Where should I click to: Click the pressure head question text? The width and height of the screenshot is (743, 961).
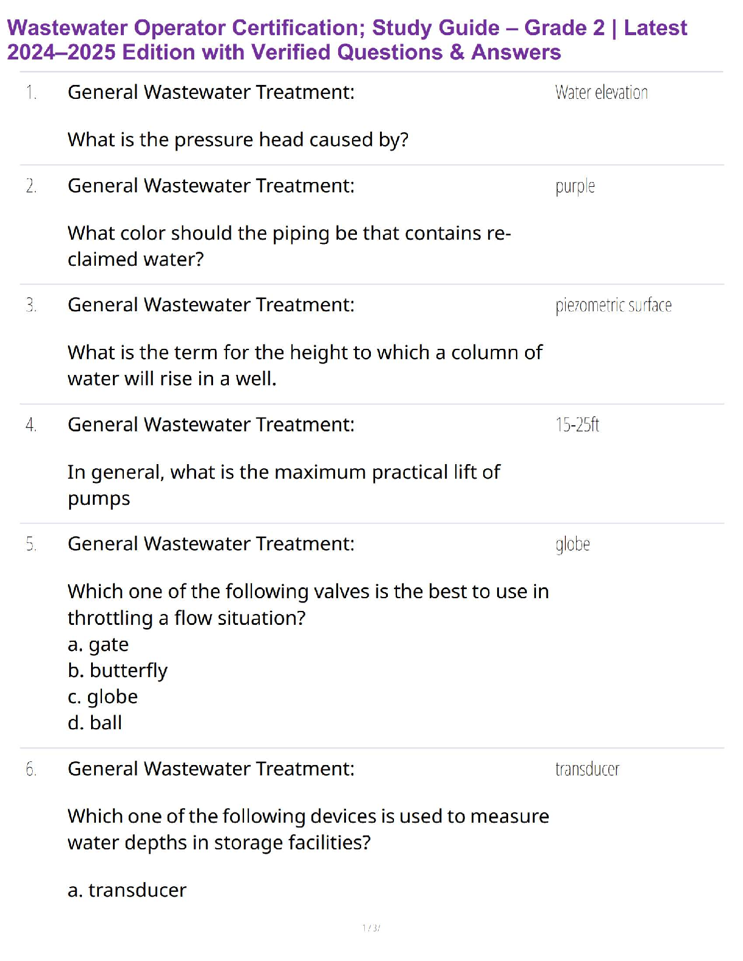point(238,140)
